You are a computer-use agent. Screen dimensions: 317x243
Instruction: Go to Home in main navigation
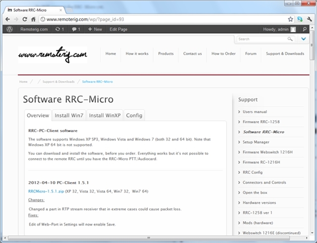point(110,53)
